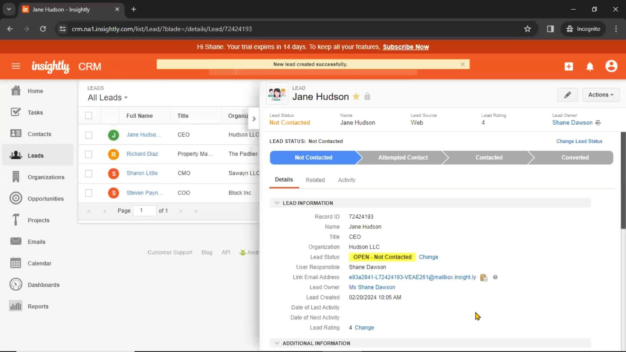
Task: Click the create new record plus icon
Action: click(568, 66)
